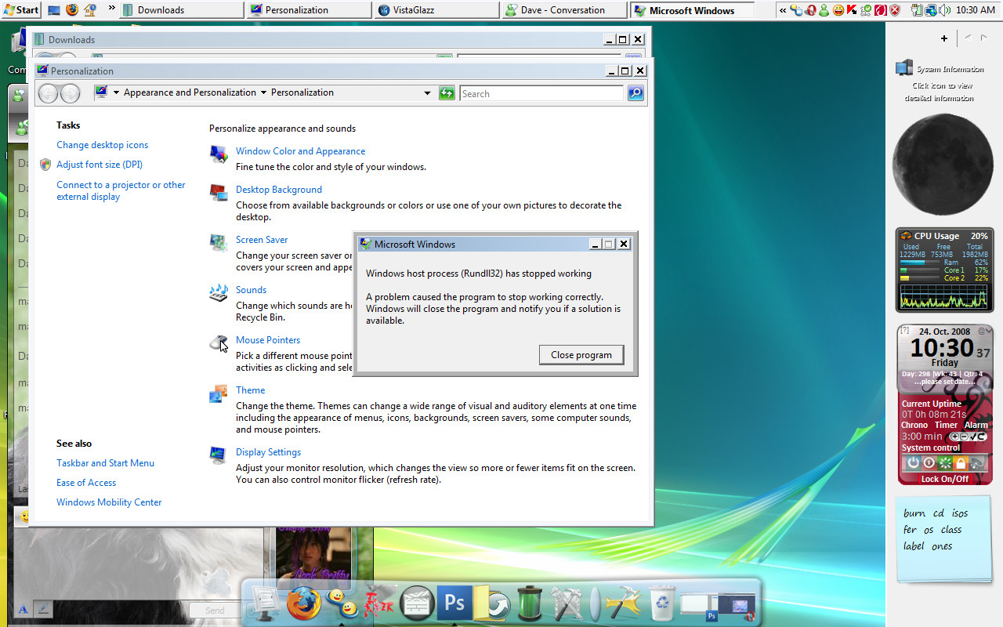Viewport: 1003px width, 627px height.
Task: Click the Search magnifier button in Personalization
Action: point(635,93)
